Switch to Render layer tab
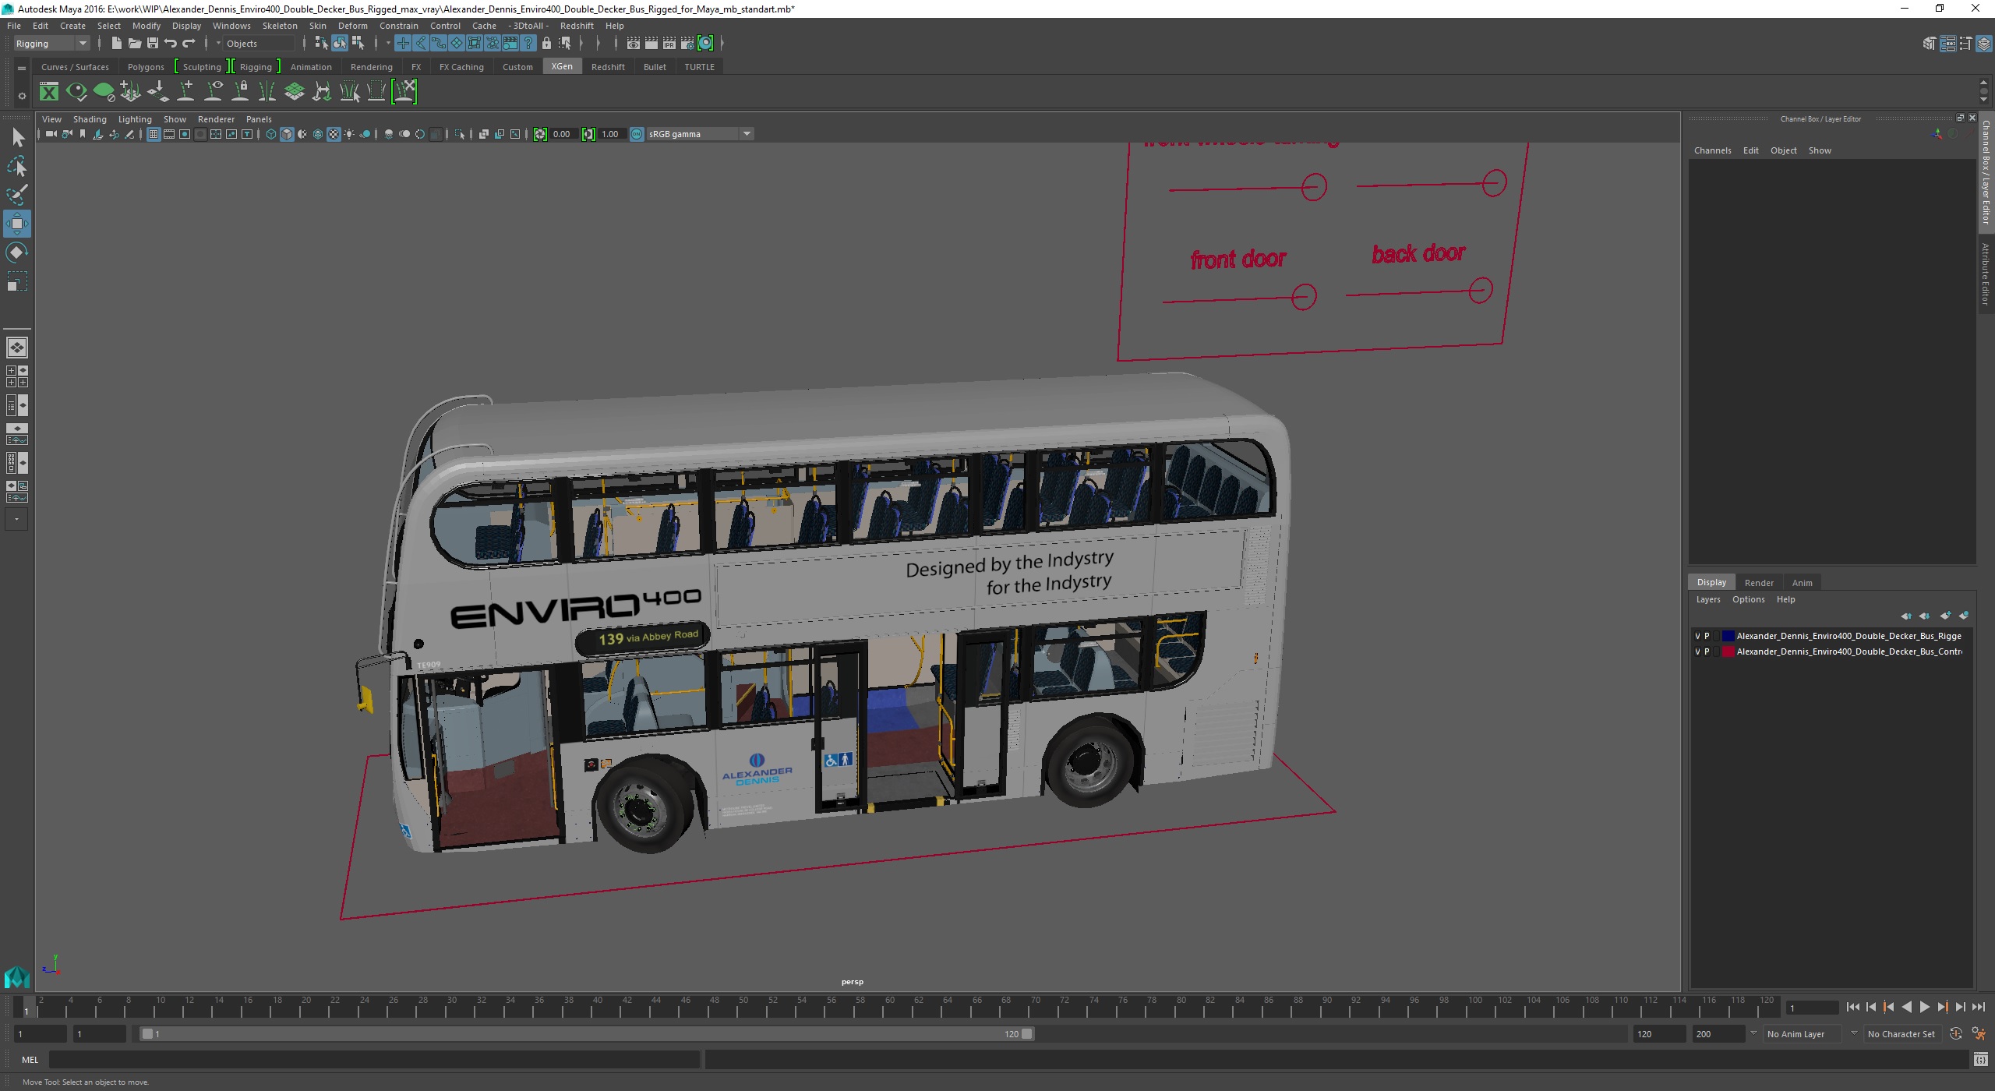 click(x=1759, y=583)
